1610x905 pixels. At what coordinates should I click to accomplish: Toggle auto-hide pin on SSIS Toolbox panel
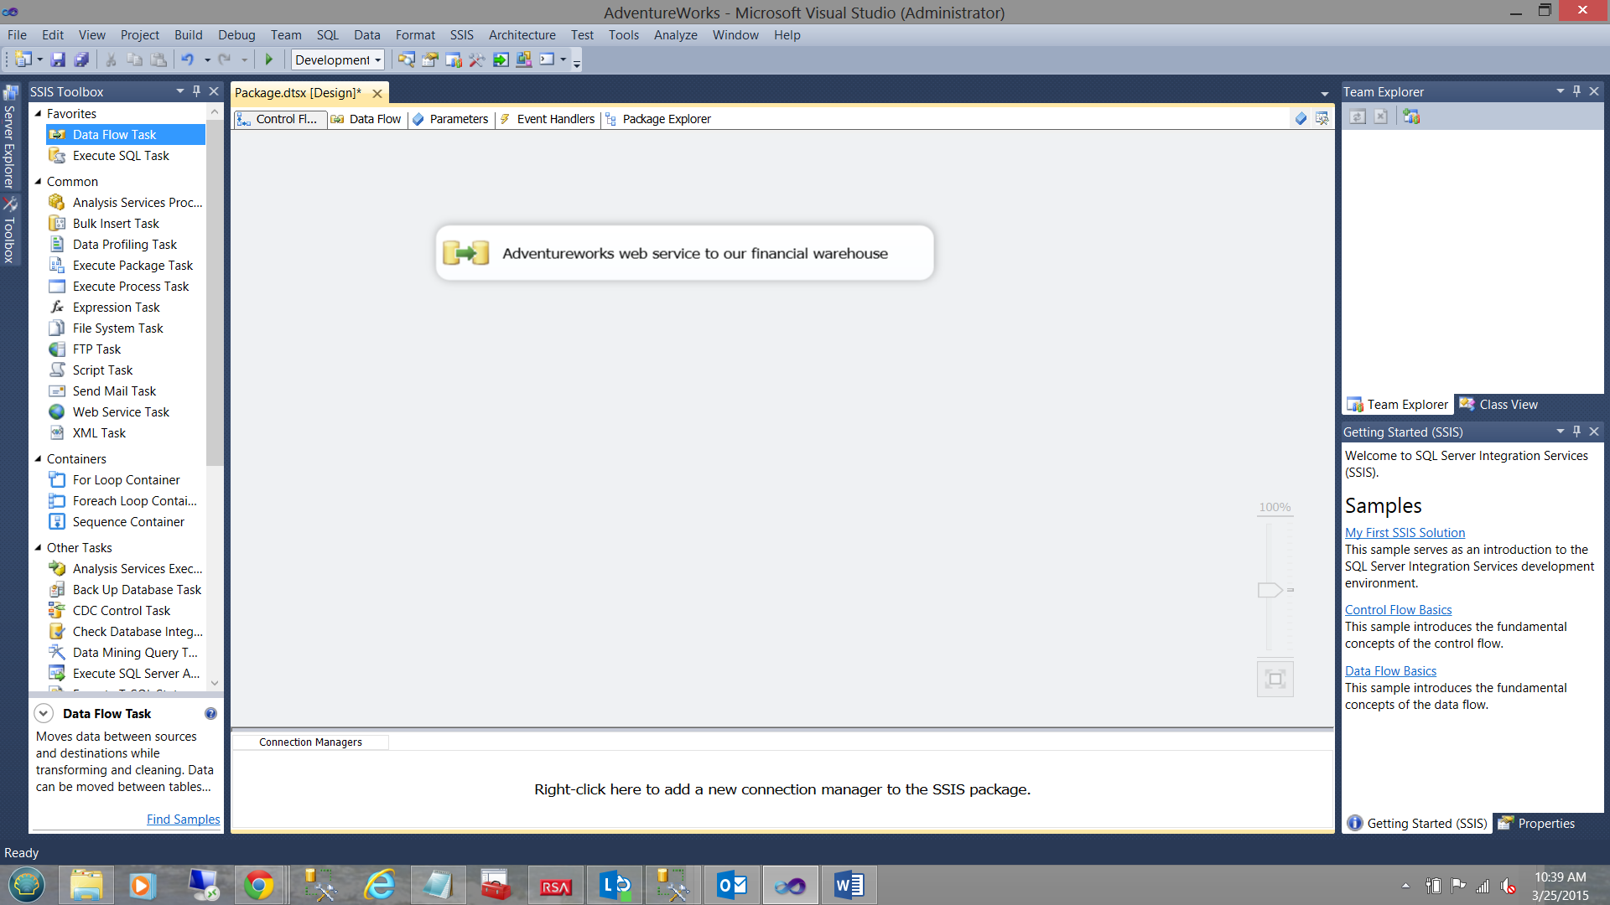pos(197,91)
